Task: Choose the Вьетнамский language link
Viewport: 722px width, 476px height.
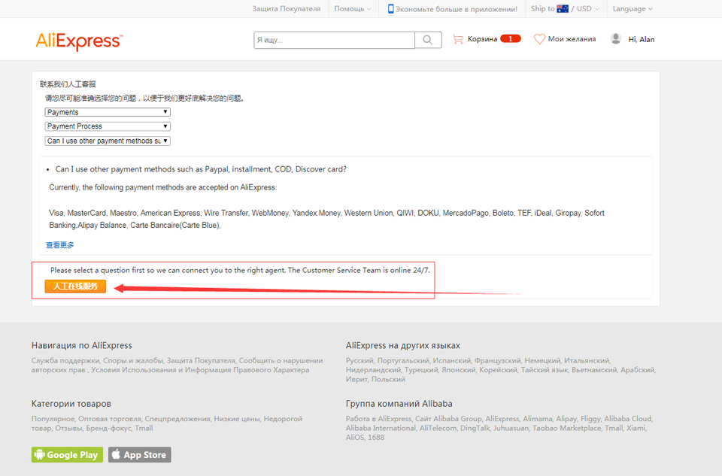Action: tap(594, 370)
